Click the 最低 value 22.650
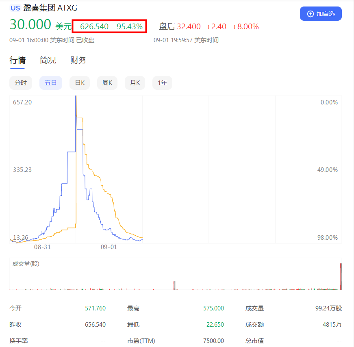This screenshot has height=347, width=354. [215, 325]
